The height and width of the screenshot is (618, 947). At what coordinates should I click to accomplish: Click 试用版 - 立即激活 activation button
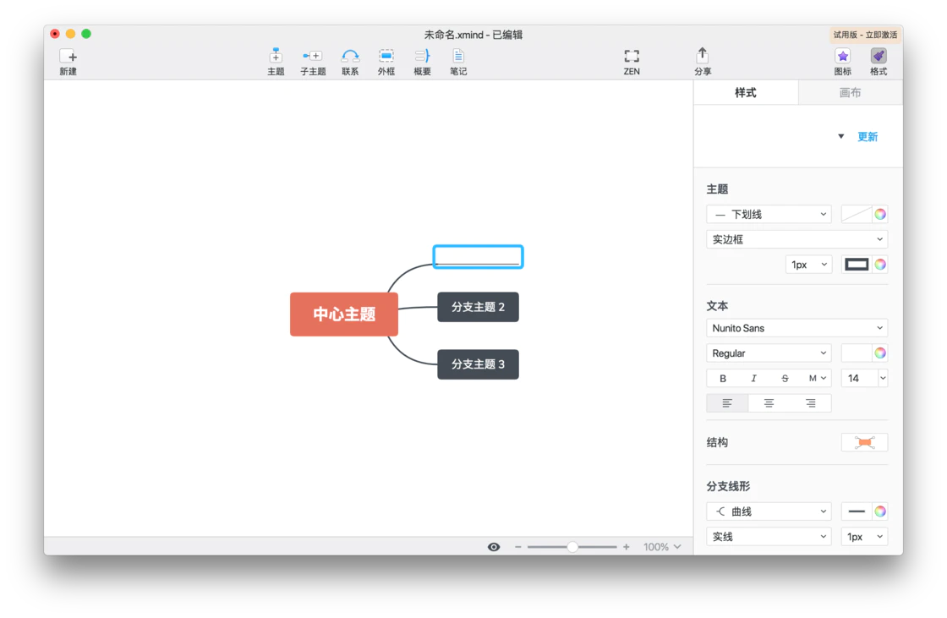[865, 35]
